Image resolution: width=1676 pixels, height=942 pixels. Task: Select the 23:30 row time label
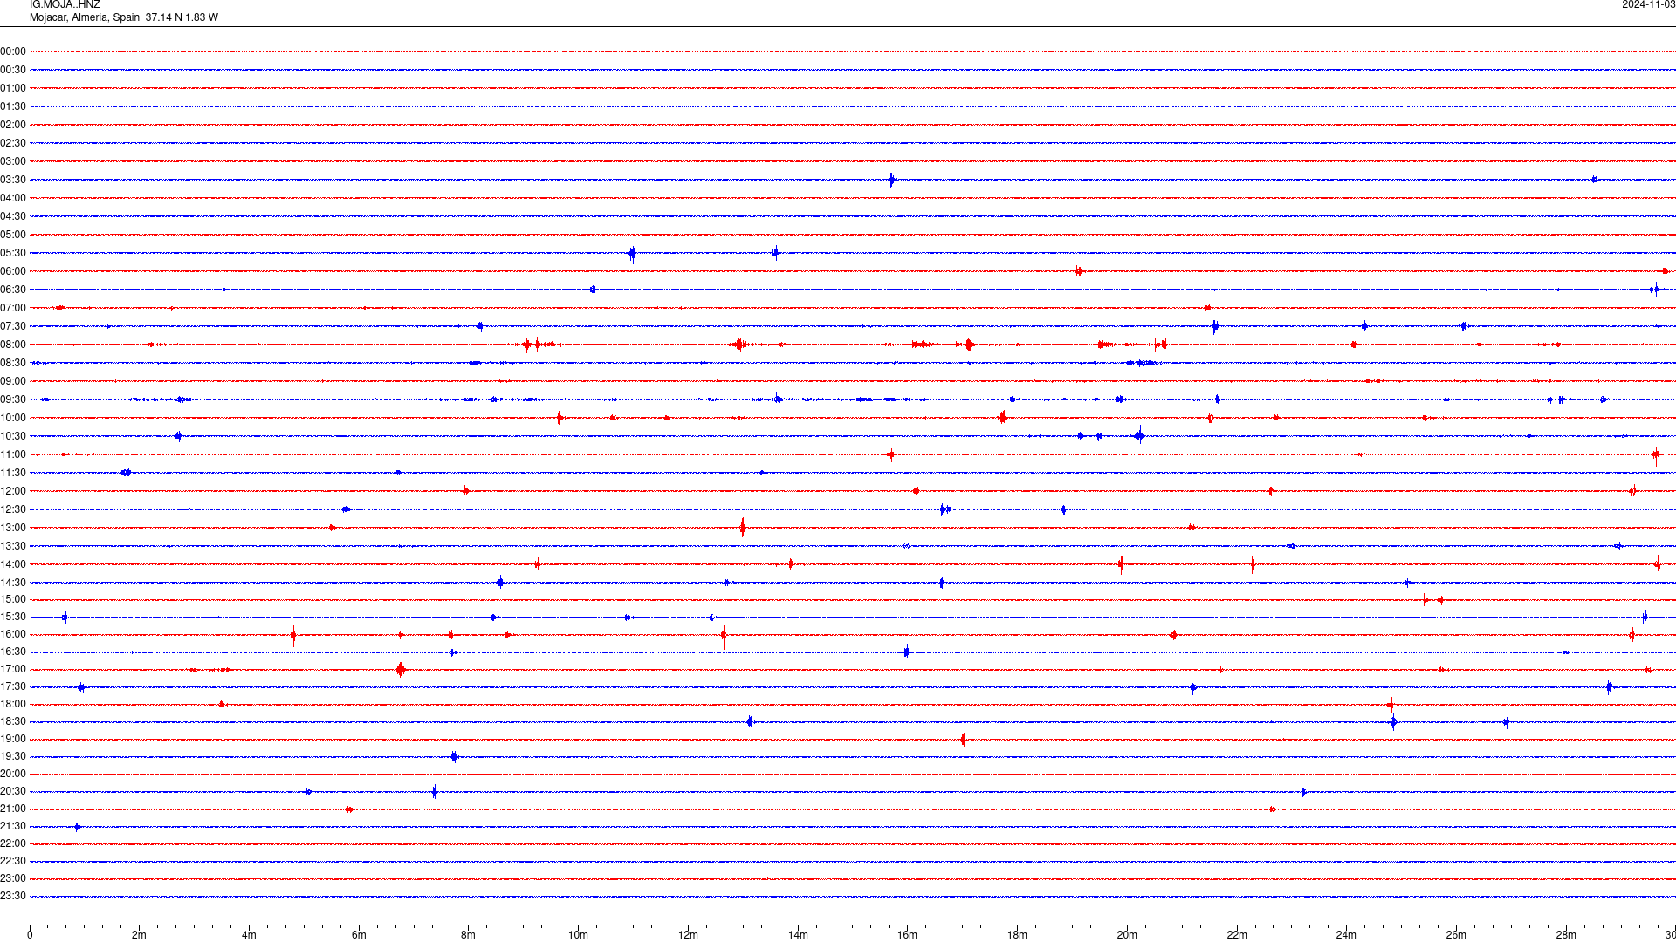(x=13, y=896)
